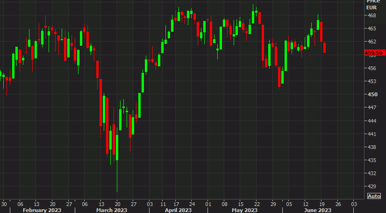Select the April 2023 month label
The image size is (386, 213).
coord(178,210)
